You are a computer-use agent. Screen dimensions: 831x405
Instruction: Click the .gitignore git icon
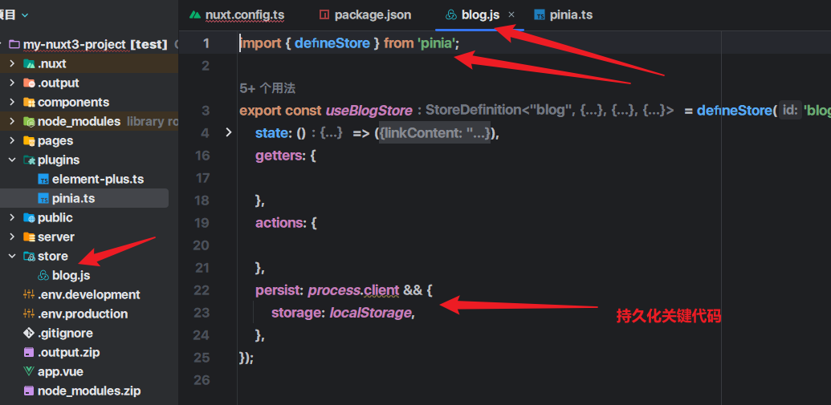(x=29, y=334)
